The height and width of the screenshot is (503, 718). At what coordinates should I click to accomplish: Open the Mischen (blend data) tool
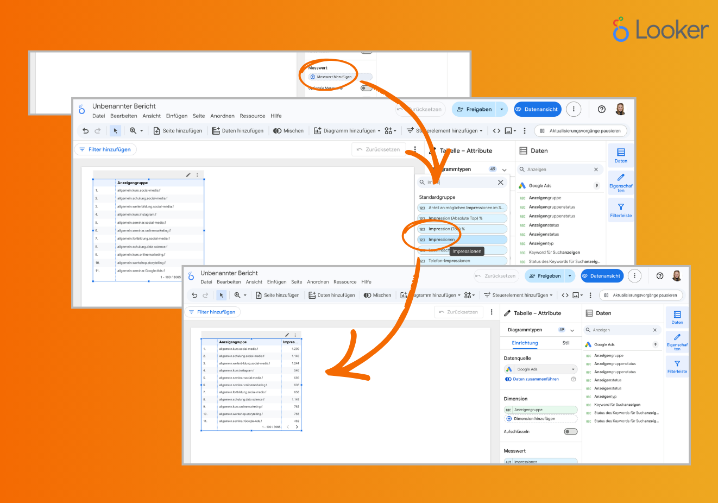tap(377, 295)
